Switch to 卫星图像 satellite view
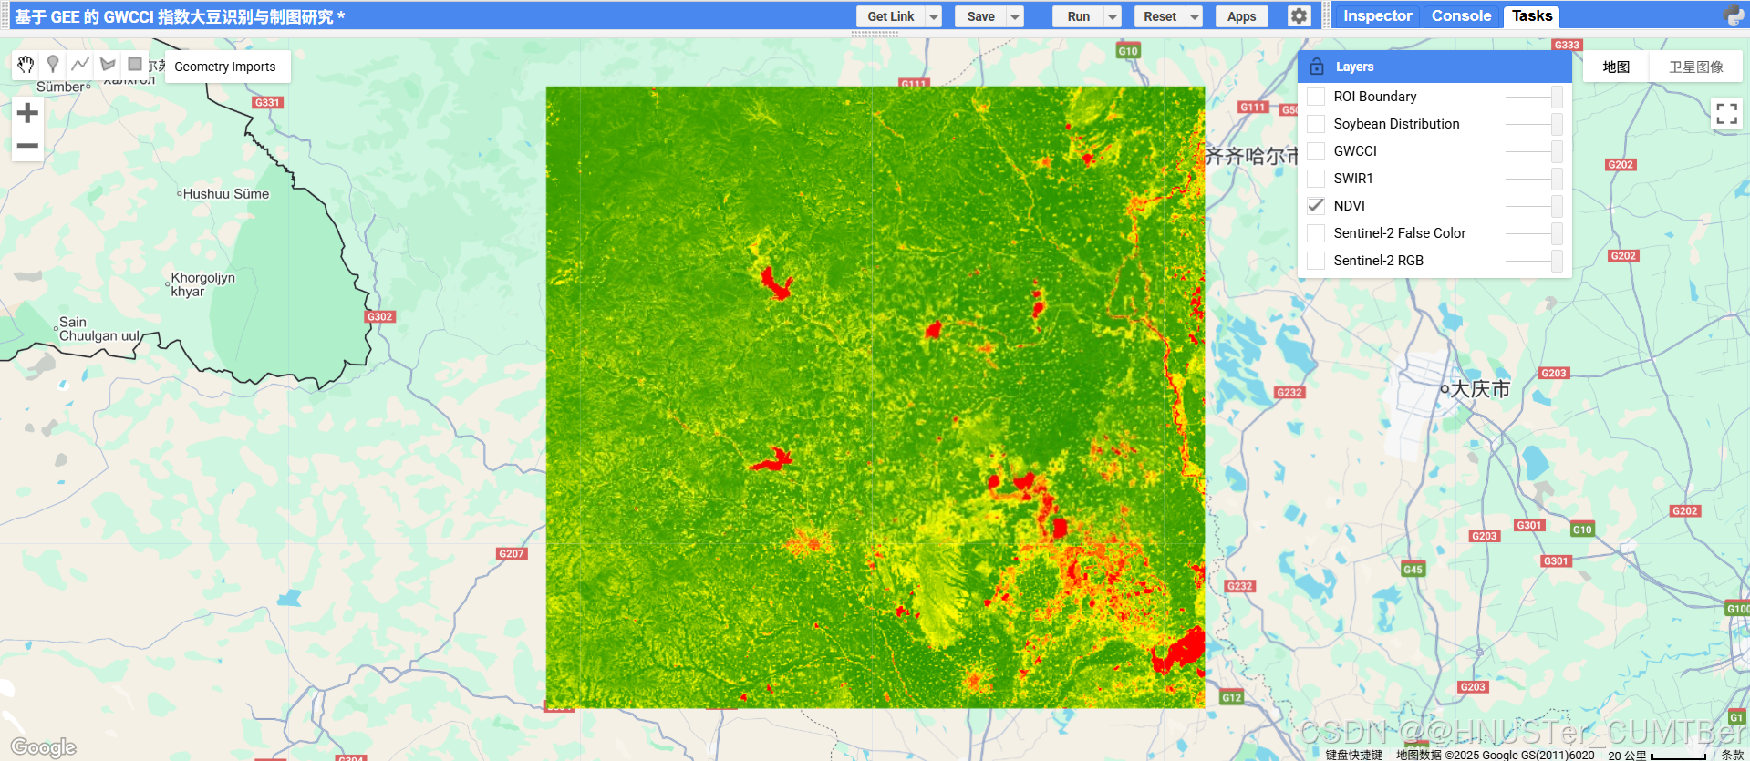This screenshot has height=761, width=1750. click(1696, 67)
